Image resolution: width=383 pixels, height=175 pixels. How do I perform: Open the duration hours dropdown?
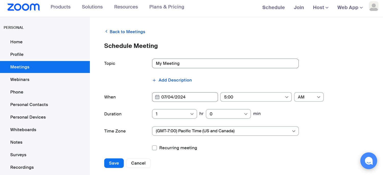pyautogui.click(x=174, y=114)
